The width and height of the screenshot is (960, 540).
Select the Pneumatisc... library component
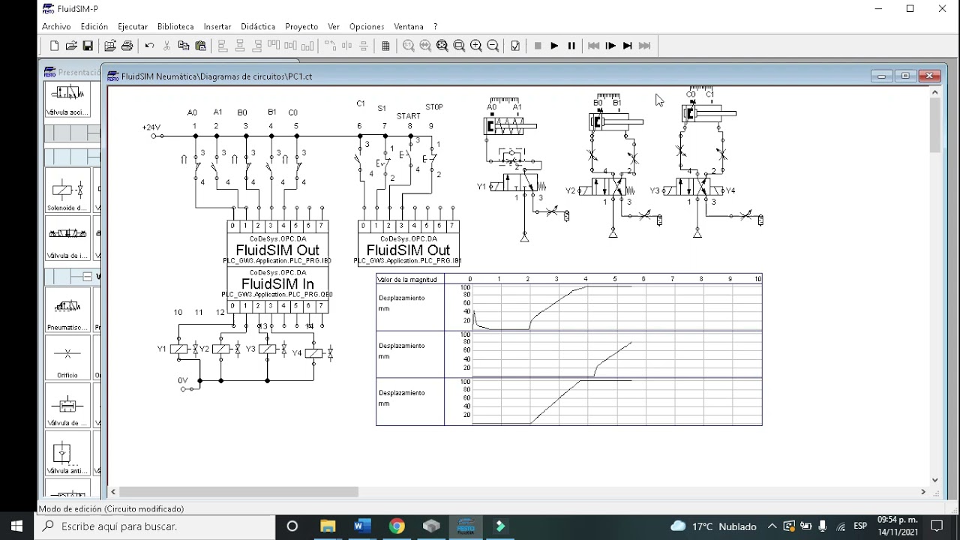click(67, 310)
